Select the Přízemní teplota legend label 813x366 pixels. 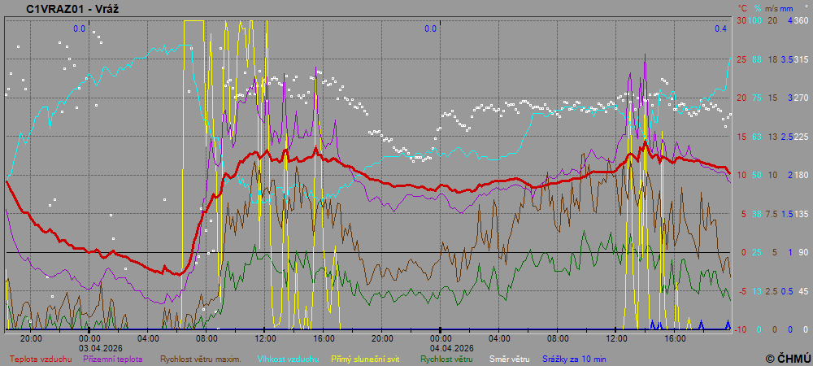(113, 358)
